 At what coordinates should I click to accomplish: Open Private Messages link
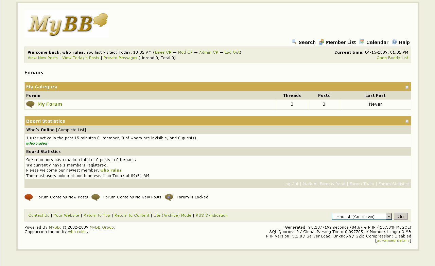(120, 58)
